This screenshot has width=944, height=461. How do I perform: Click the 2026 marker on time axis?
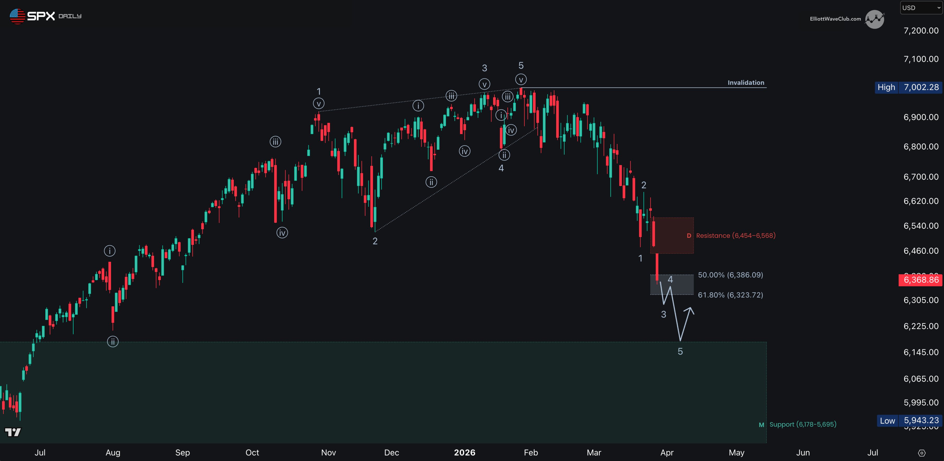click(464, 453)
